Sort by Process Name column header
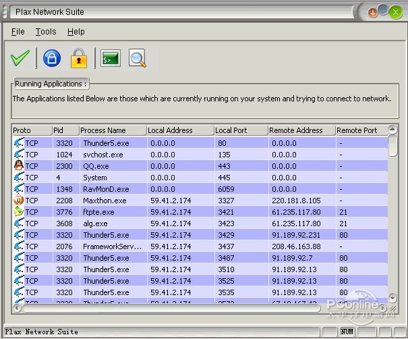This screenshot has height=339, width=408. 112,130
